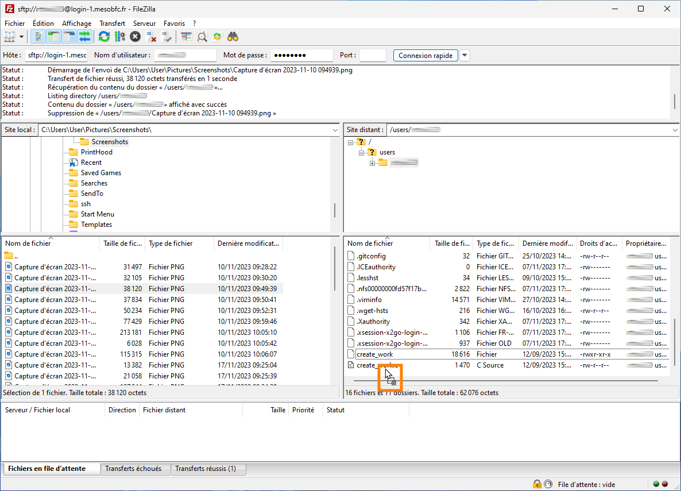Toggle synchronized browsing

217,36
